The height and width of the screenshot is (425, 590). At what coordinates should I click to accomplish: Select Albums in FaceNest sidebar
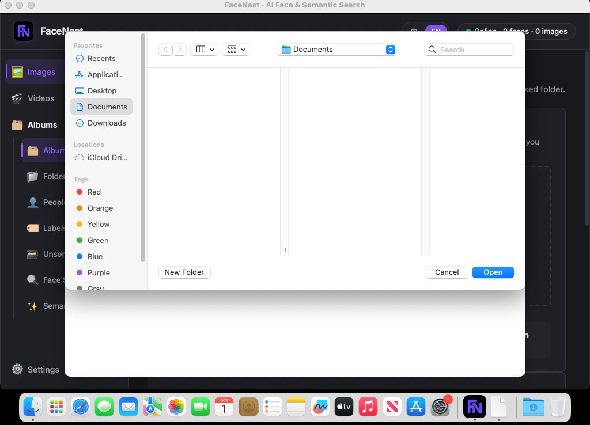pos(35,125)
